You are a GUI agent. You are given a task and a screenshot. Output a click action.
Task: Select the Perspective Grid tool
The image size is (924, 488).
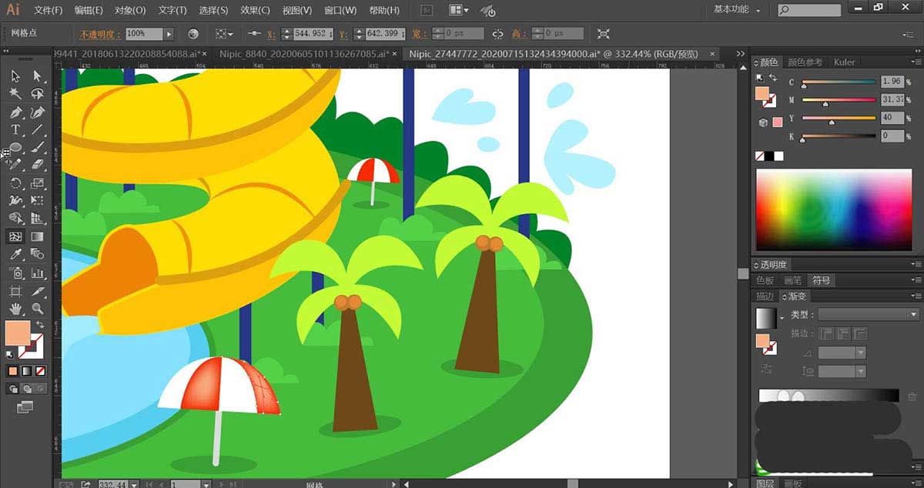tap(37, 219)
